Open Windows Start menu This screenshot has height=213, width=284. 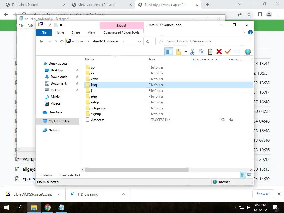pyautogui.click(x=7, y=207)
